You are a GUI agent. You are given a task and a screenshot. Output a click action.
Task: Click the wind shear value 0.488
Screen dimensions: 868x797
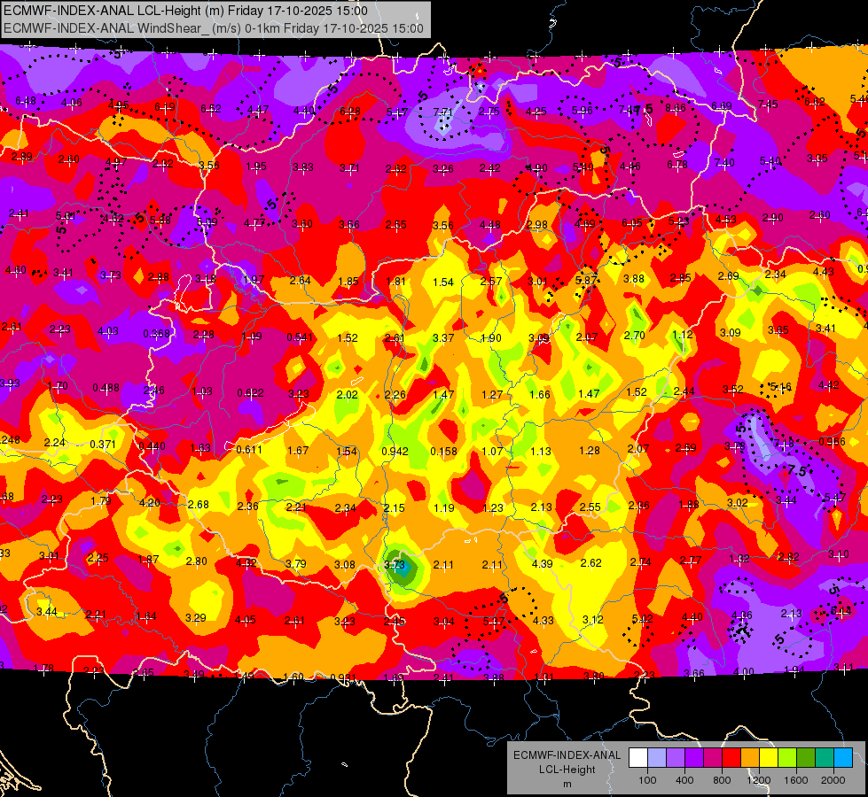click(106, 388)
